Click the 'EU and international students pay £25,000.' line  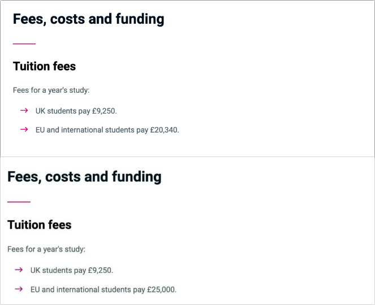tap(104, 290)
